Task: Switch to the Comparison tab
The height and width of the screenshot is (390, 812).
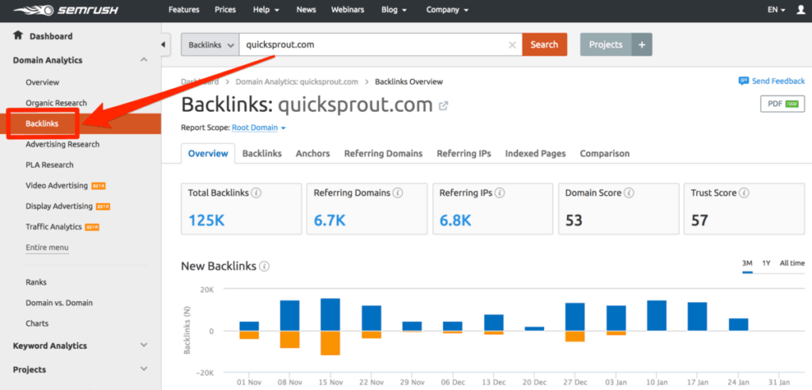Action: [x=605, y=153]
